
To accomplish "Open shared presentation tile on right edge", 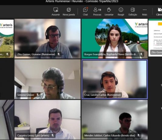I will [155, 38].
